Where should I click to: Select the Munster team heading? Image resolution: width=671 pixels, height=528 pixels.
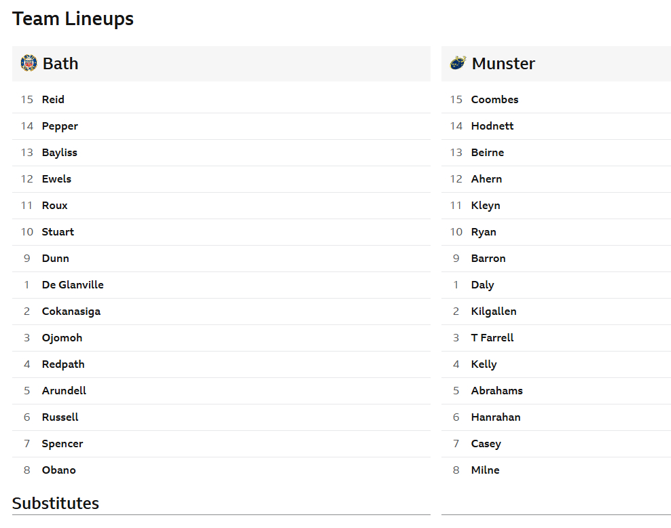[503, 64]
